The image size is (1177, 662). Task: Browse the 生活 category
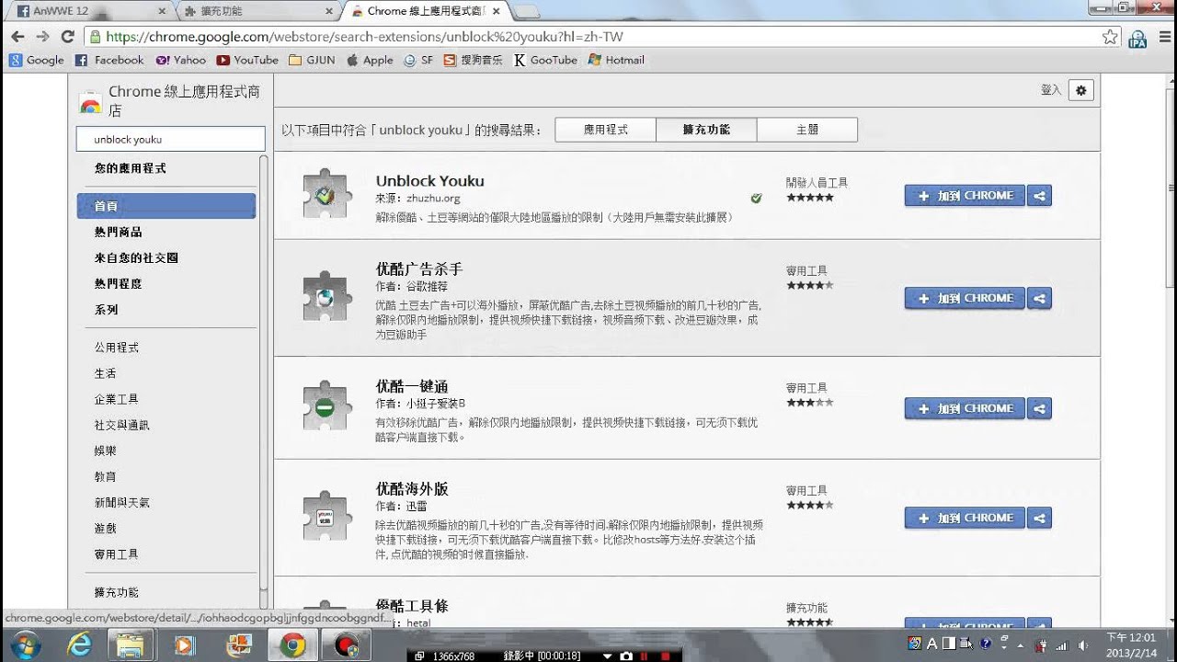click(105, 373)
